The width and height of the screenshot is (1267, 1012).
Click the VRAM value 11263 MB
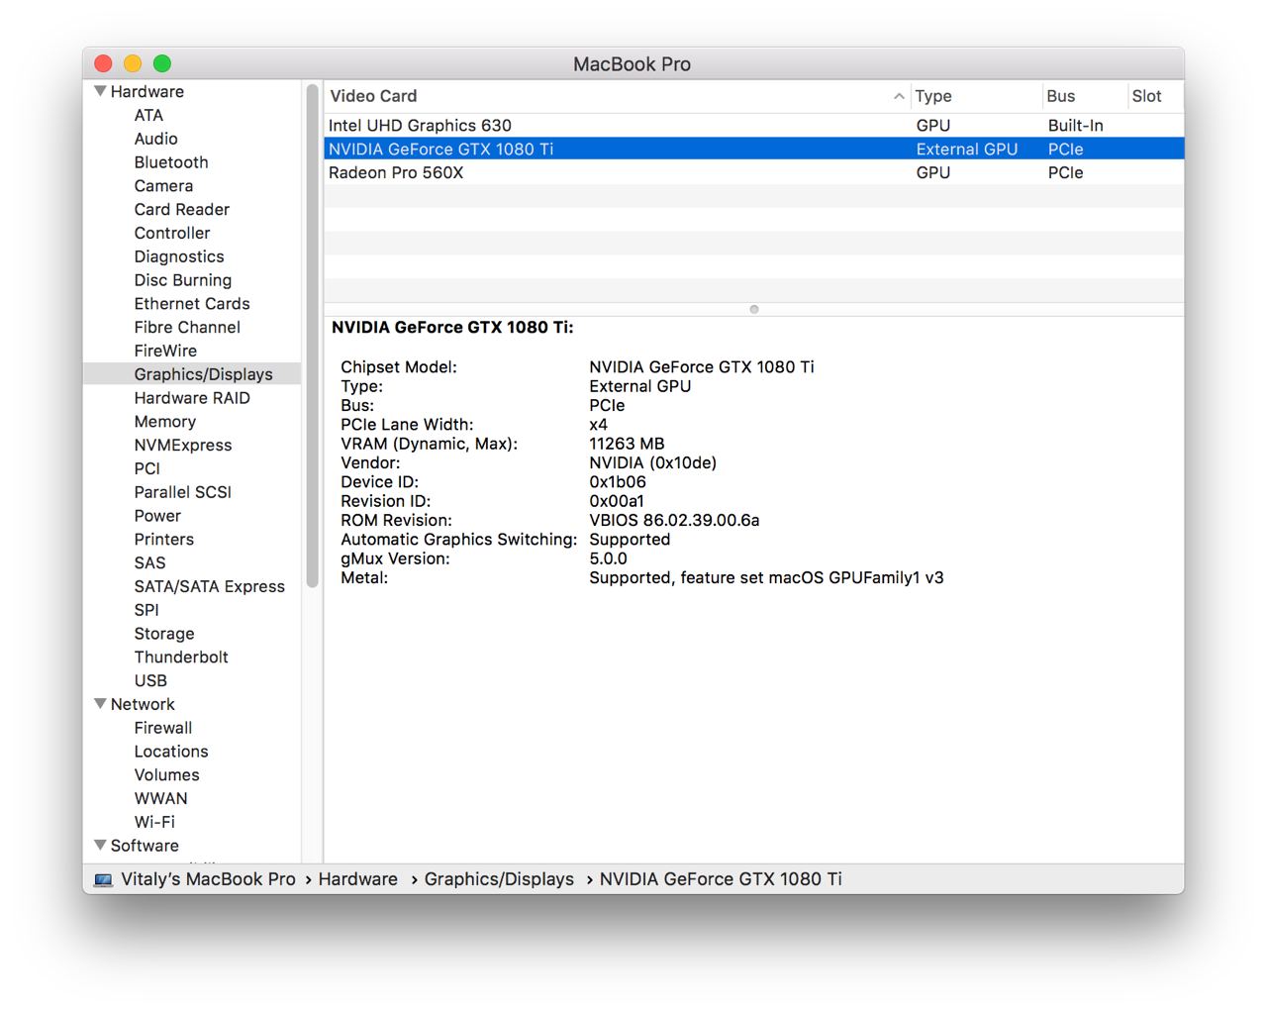(627, 444)
